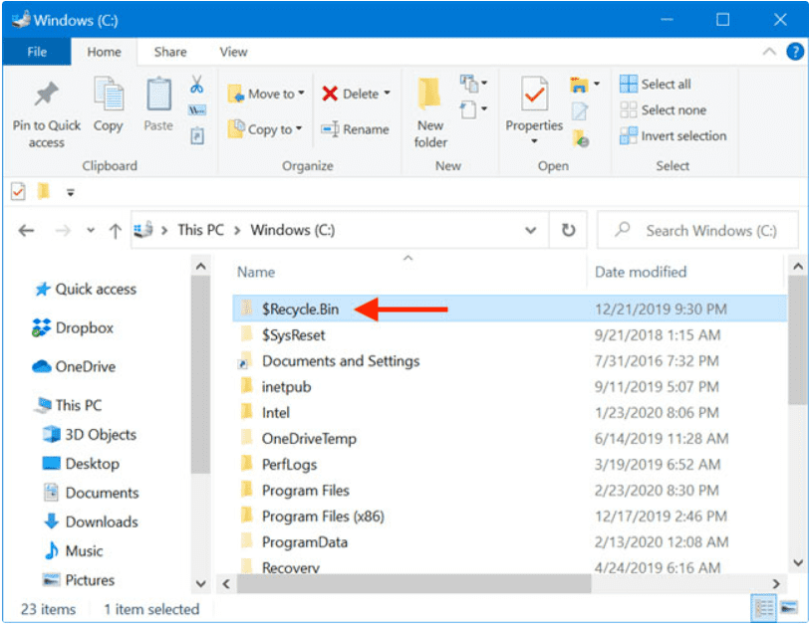The height and width of the screenshot is (625, 809).
Task: Collapse the ribbon with the chevron
Action: tap(769, 51)
